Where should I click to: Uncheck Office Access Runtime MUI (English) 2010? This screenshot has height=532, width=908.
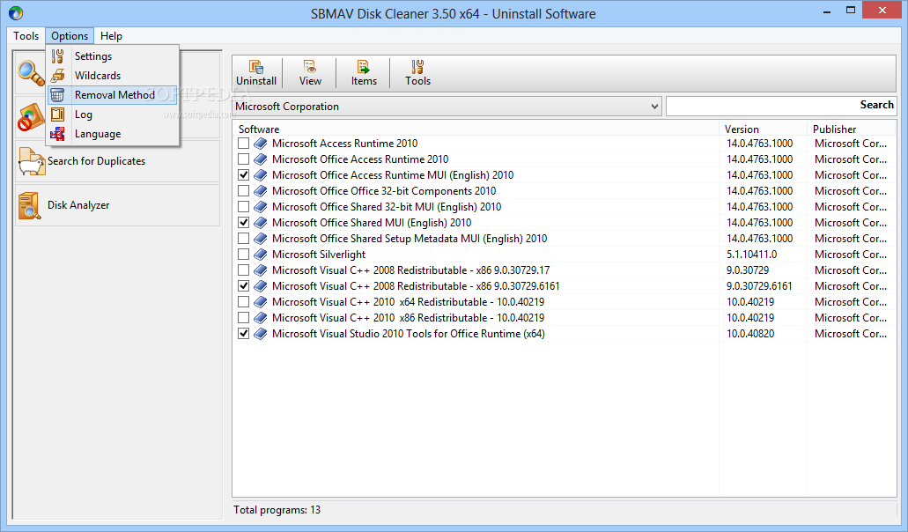(x=243, y=174)
